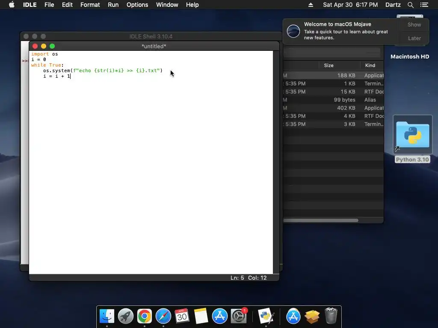Image resolution: width=438 pixels, height=328 pixels.
Task: Select the Python 3.10 folder alias icon
Action: click(x=413, y=135)
